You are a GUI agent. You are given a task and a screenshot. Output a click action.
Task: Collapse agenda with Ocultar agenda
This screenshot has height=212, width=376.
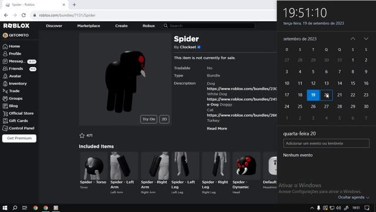[x=354, y=197]
